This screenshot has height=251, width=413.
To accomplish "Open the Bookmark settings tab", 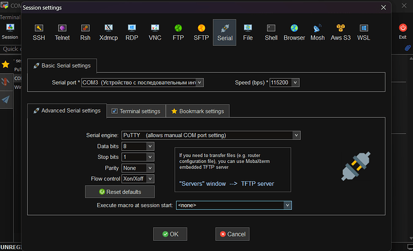I will pos(198,111).
